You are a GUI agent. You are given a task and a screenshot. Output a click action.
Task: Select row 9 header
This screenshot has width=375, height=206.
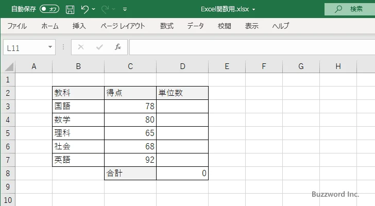pos(8,186)
